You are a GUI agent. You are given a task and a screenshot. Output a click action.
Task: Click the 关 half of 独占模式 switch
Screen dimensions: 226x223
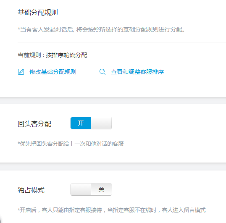pyautogui.click(x=101, y=189)
